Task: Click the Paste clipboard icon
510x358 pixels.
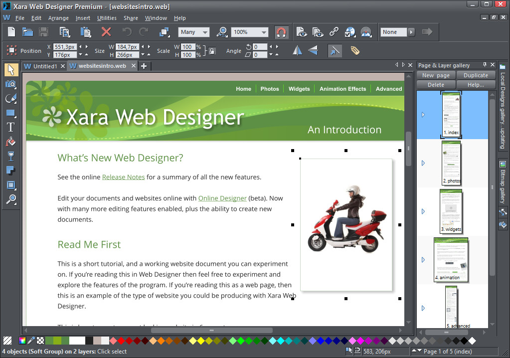Action: [x=86, y=32]
